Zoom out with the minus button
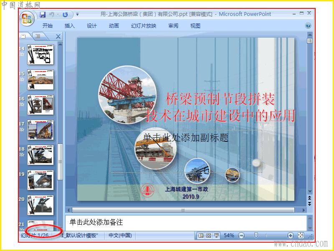 pos(241,236)
